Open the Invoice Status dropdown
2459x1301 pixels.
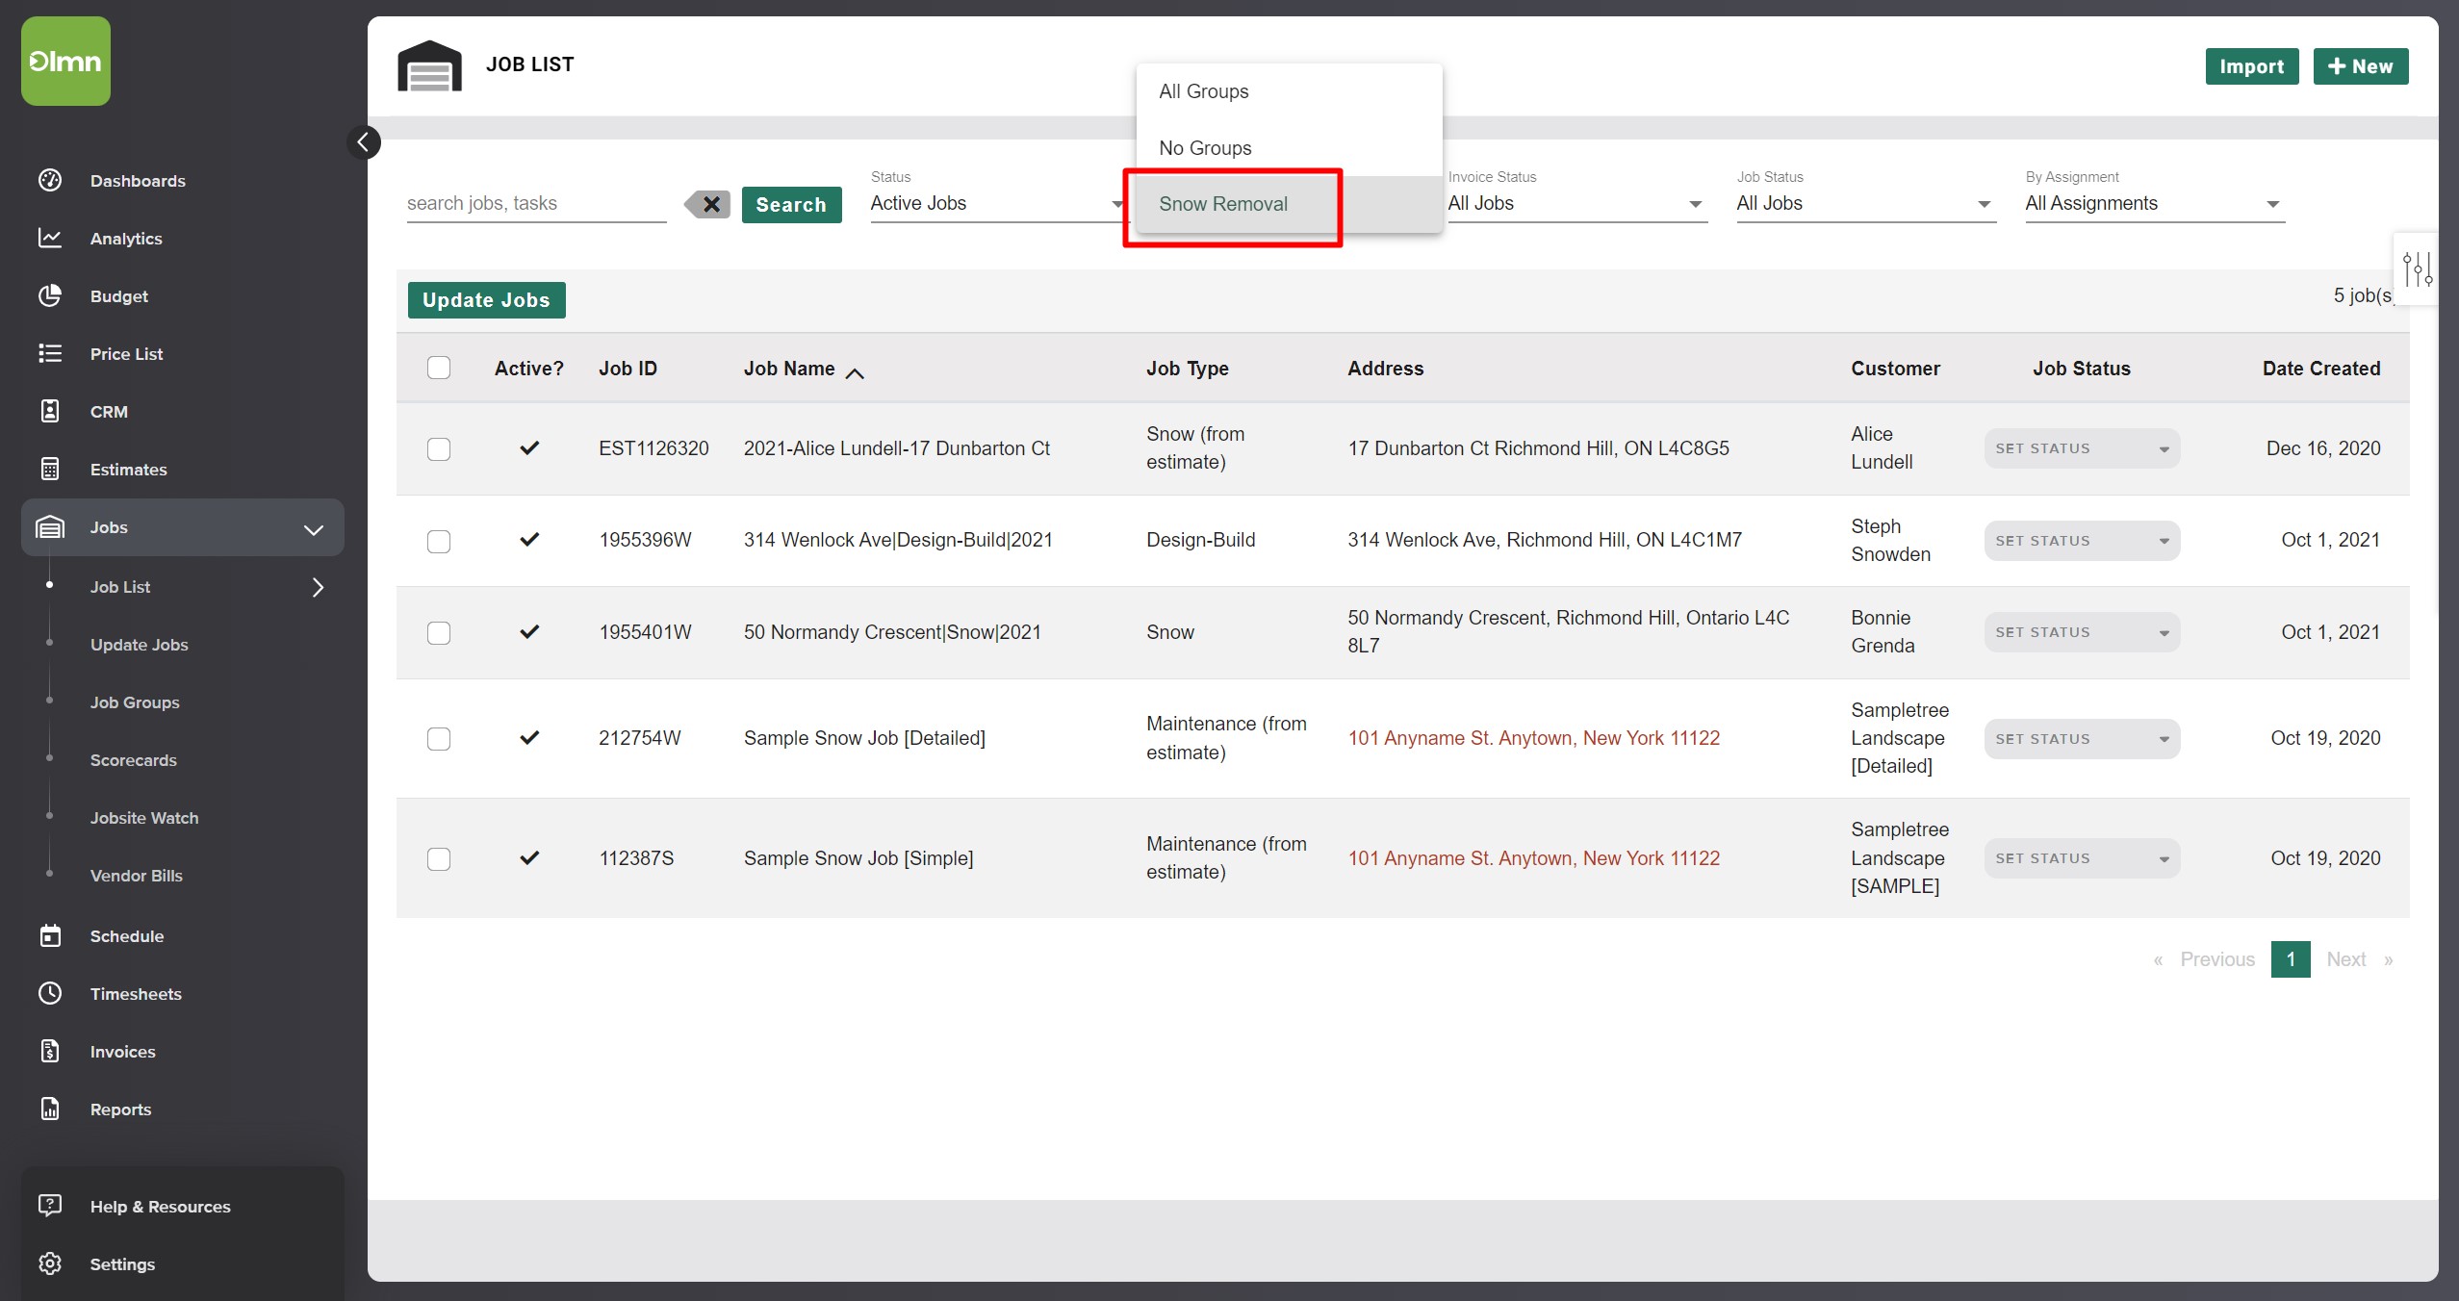point(1576,203)
